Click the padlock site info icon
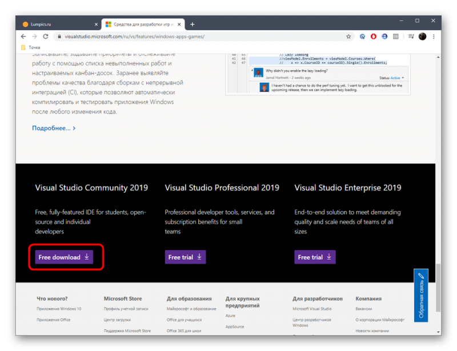457x351 pixels. click(59, 37)
